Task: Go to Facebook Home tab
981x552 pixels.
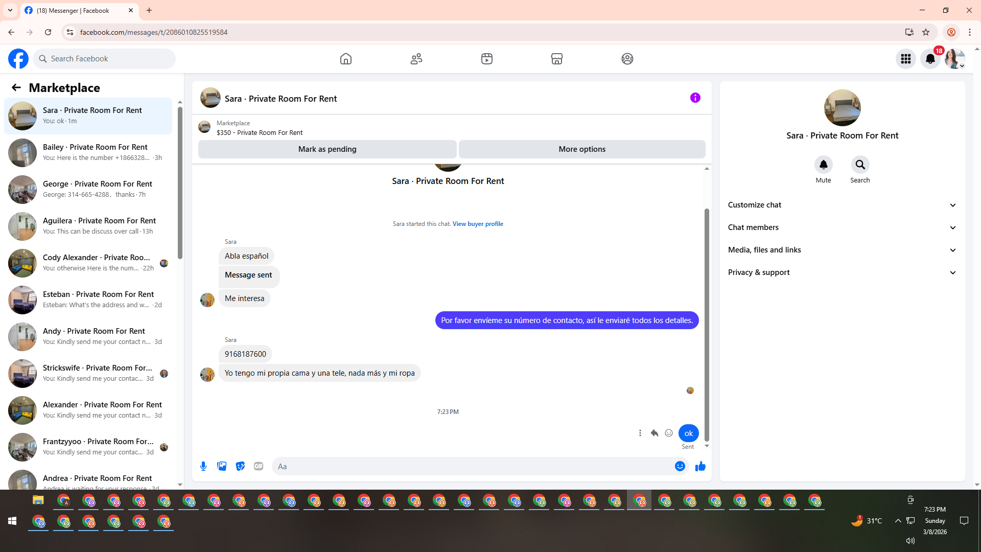Action: tap(346, 59)
